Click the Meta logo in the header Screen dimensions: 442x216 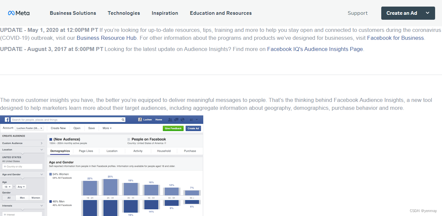tap(19, 13)
